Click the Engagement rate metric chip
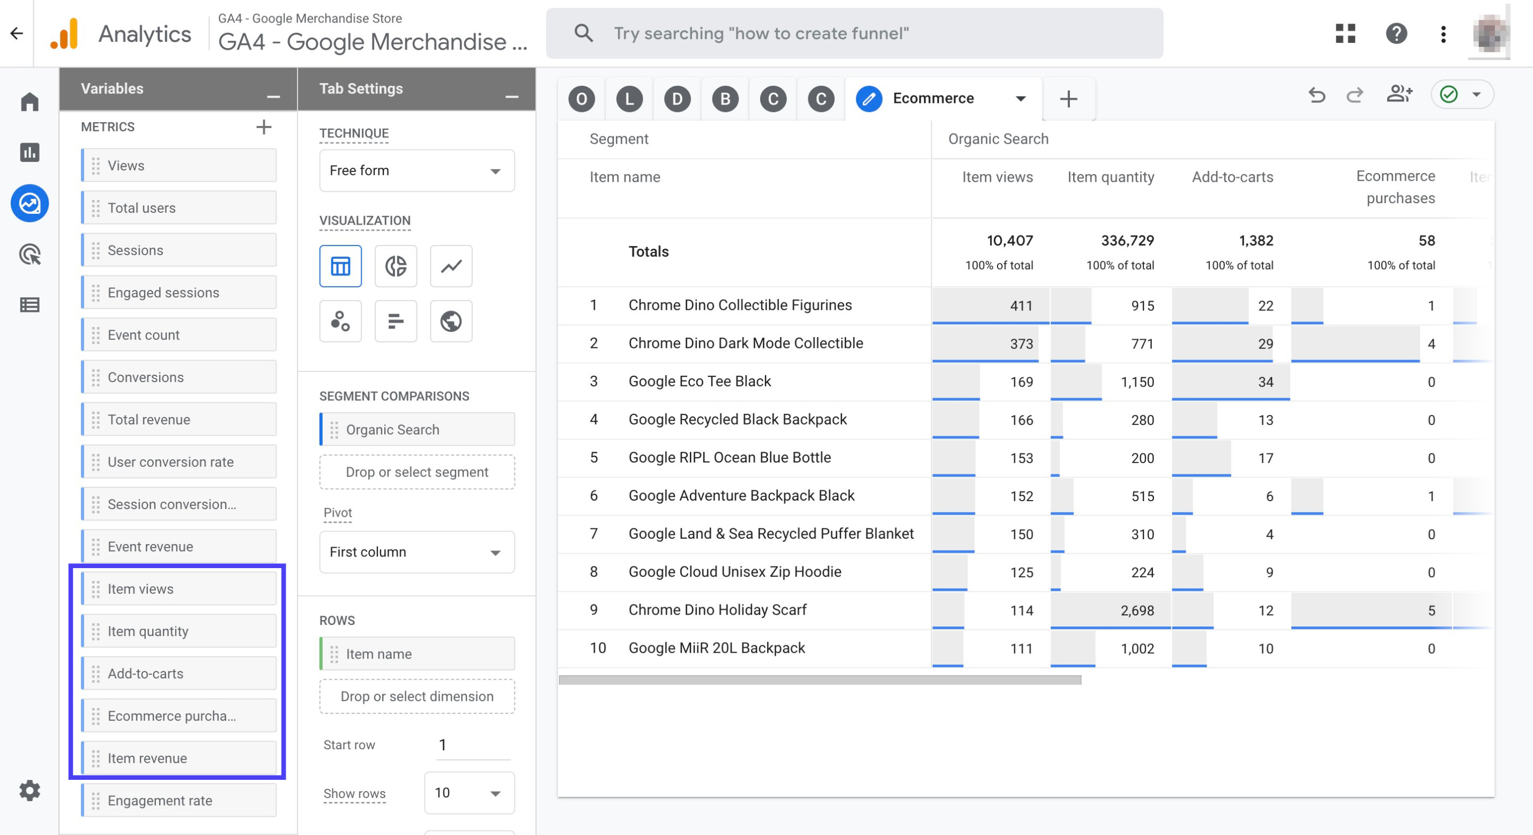Viewport: 1533px width, 835px height. pos(178,801)
